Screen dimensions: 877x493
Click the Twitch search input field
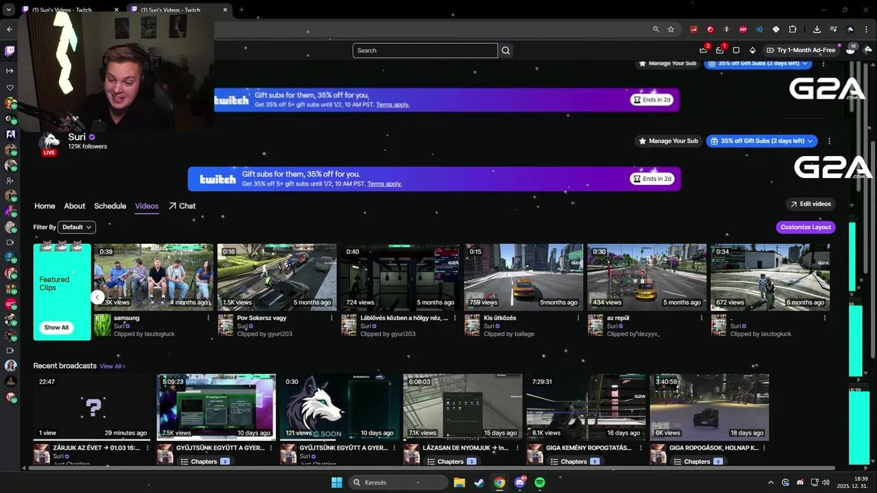click(x=425, y=51)
